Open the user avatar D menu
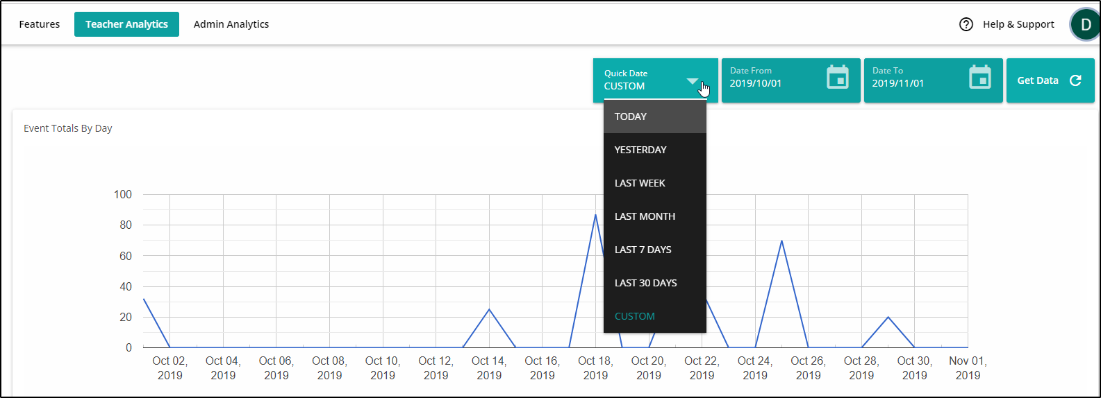This screenshot has width=1101, height=398. (x=1085, y=25)
